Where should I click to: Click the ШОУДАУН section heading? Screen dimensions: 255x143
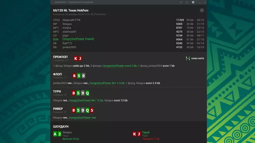[x=61, y=126]
